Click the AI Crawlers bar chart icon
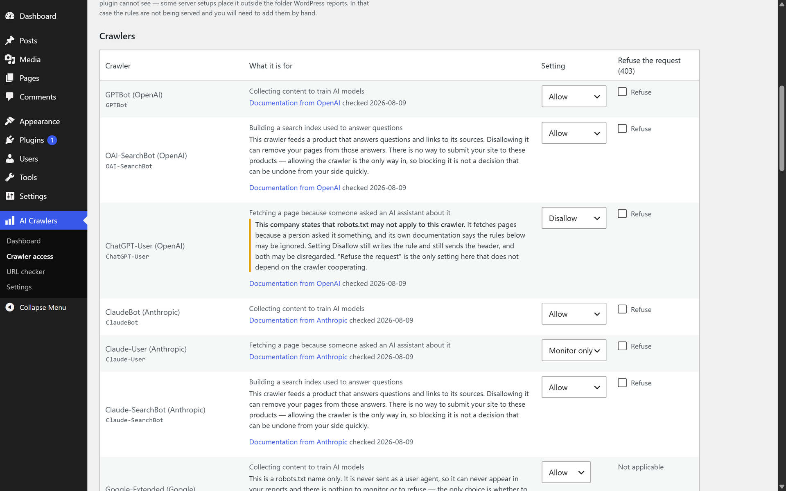This screenshot has width=786, height=491. pos(10,221)
